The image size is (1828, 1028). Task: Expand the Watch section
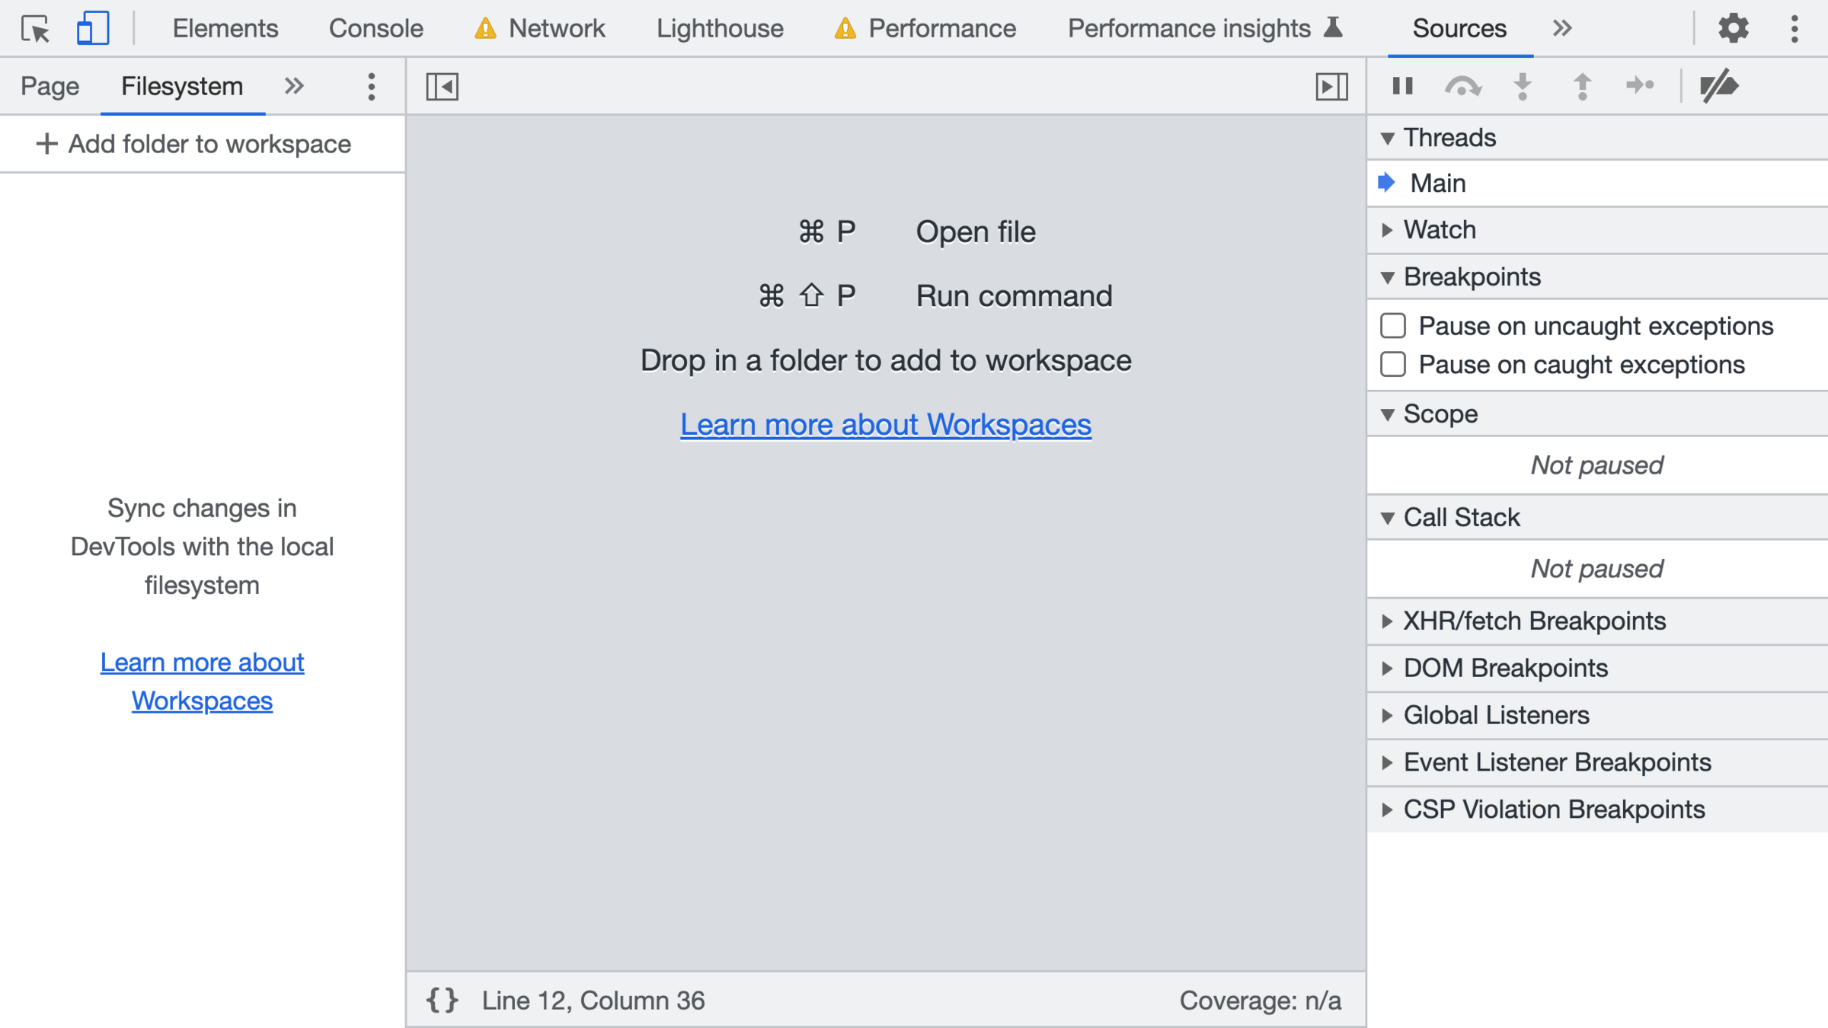(1440, 230)
